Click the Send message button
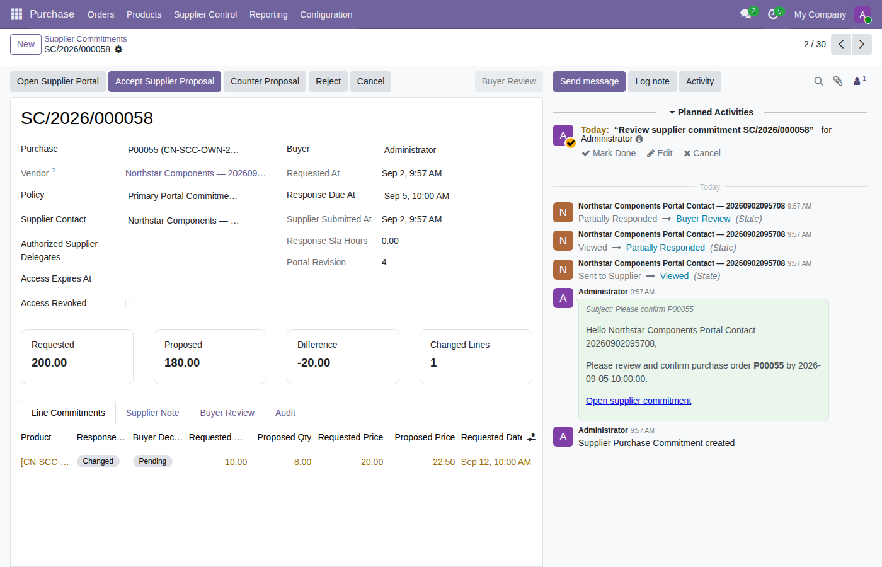This screenshot has height=567, width=882. click(x=589, y=81)
